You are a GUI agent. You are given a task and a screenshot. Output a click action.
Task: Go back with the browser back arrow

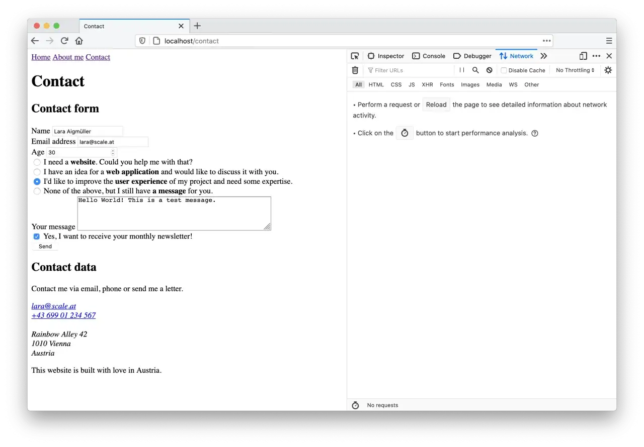pyautogui.click(x=35, y=41)
